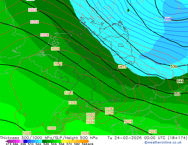Image resolution: width=188 pixels, height=145 pixels.
Task: Click the legend value 546
Action: [54, 144]
